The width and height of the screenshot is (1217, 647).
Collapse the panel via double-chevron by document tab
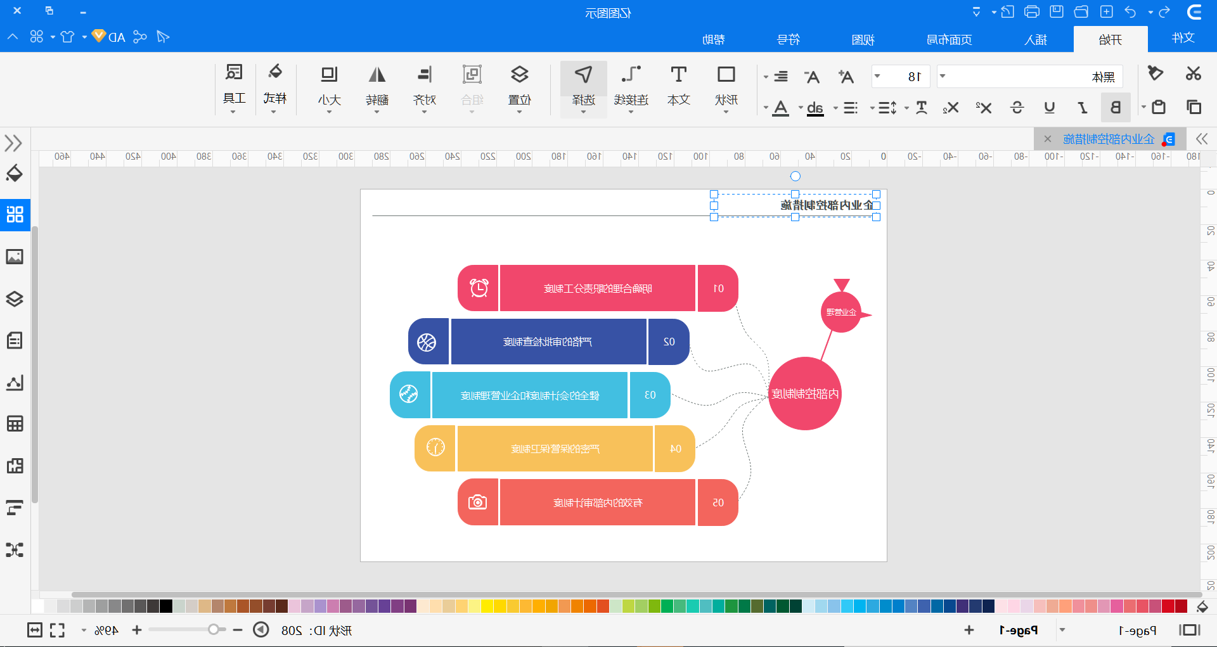coord(1202,139)
